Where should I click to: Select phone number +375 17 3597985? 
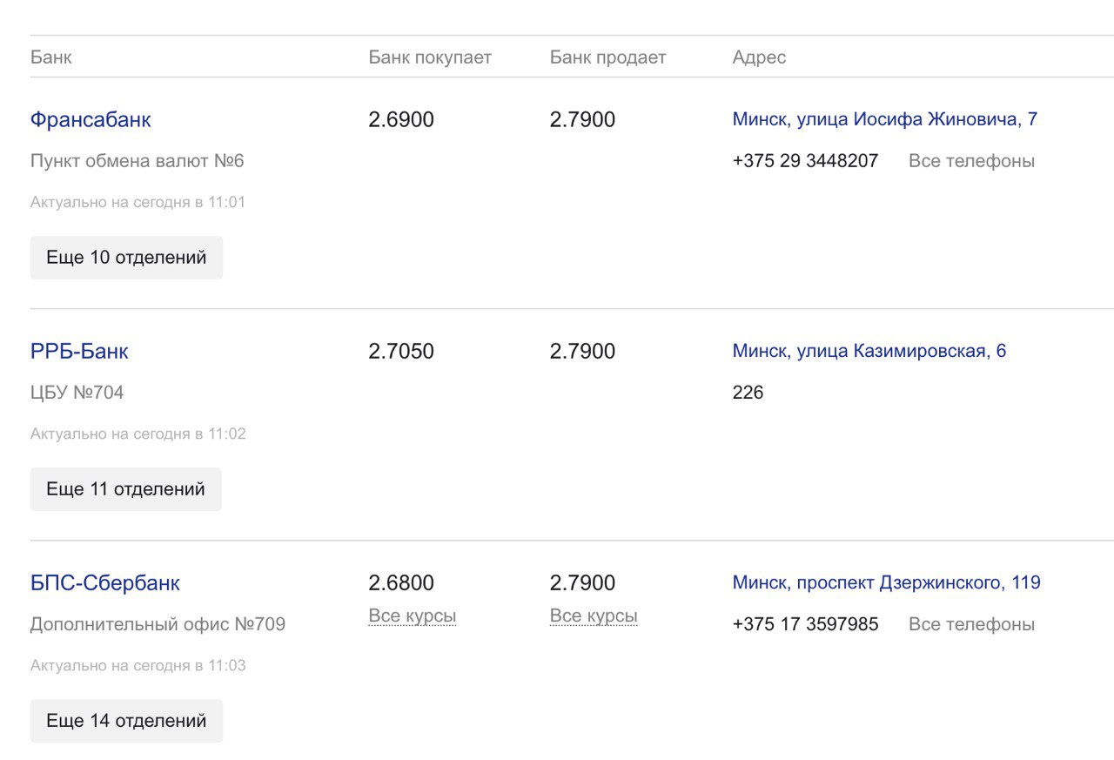coord(806,624)
